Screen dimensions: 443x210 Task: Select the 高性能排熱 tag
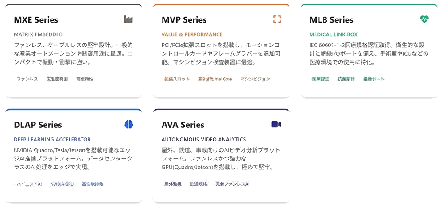click(x=93, y=184)
